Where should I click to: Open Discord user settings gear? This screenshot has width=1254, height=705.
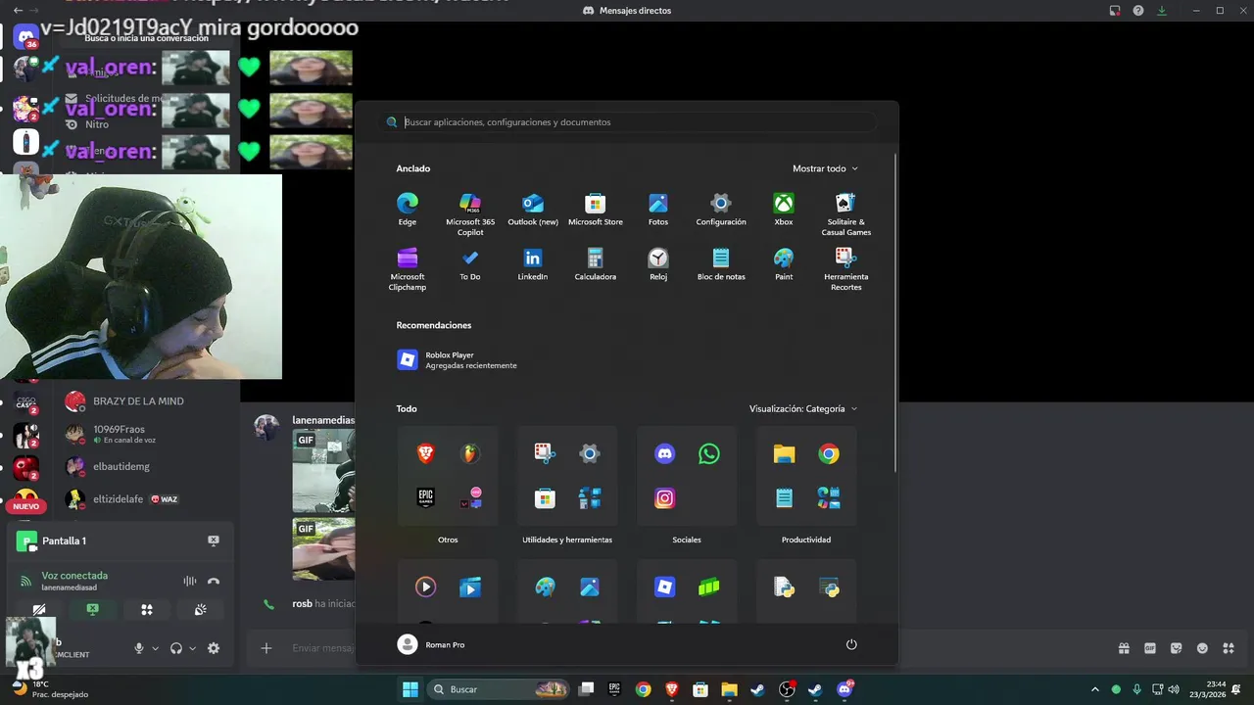(214, 648)
